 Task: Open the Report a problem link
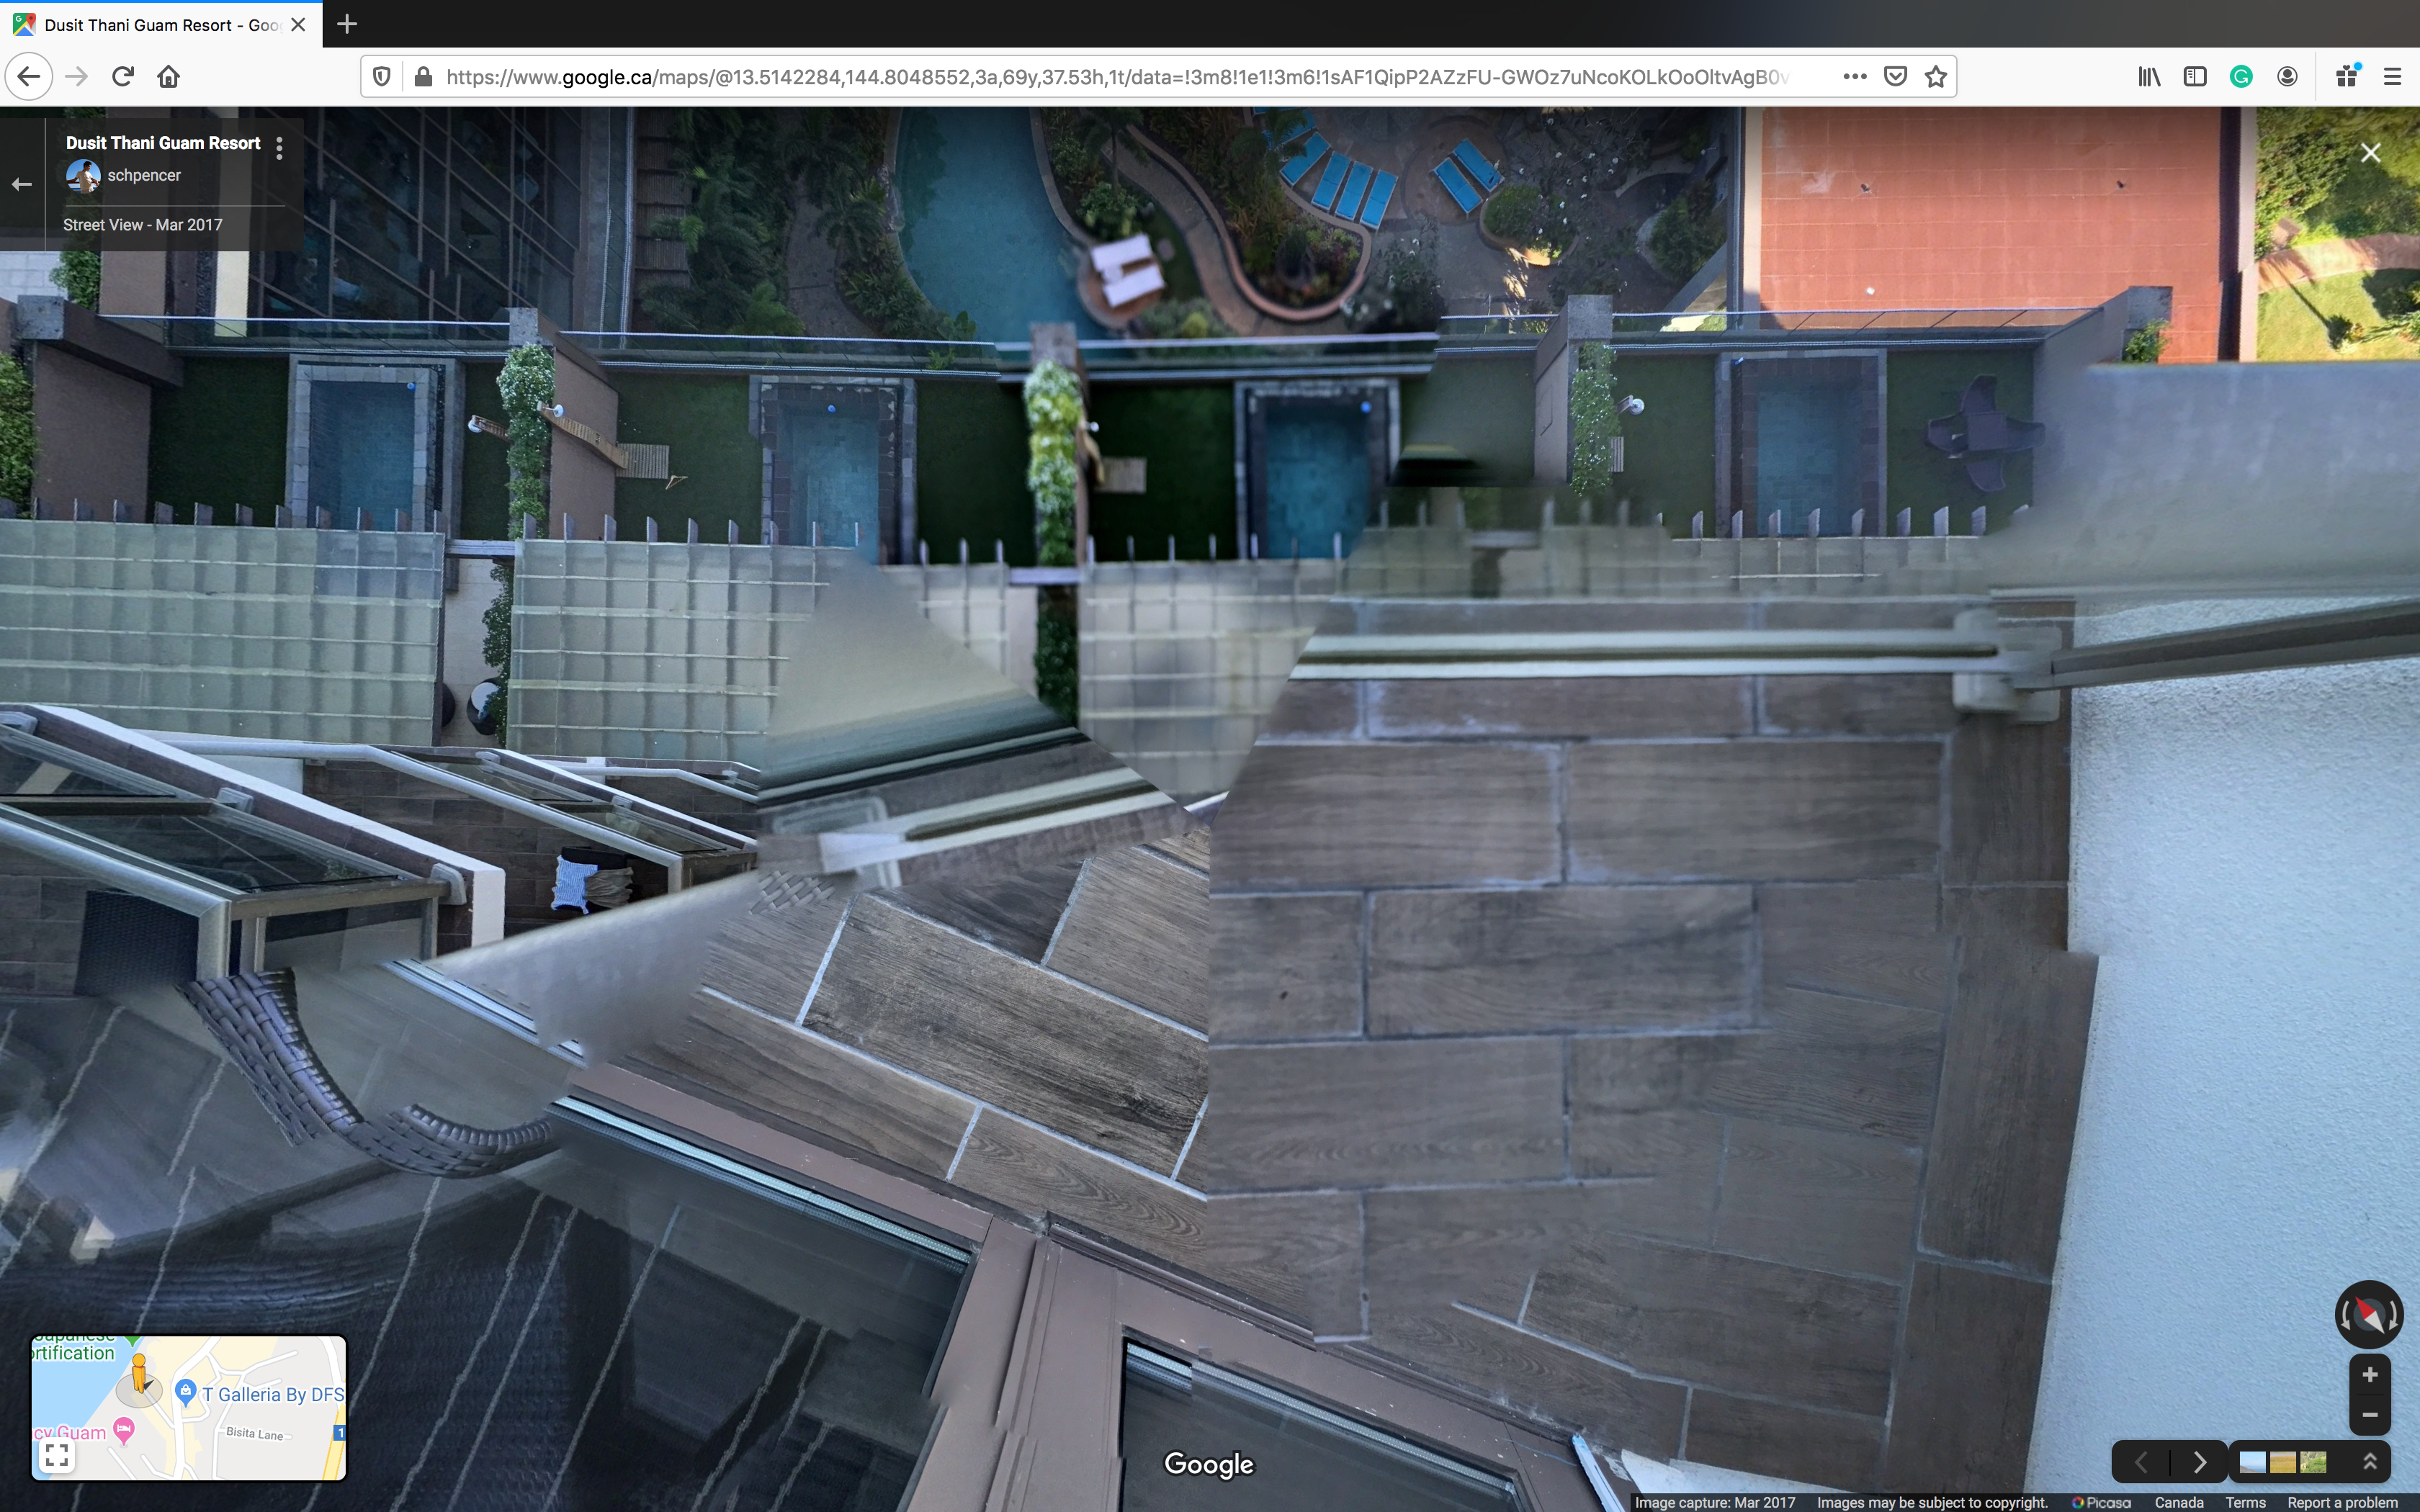(2342, 1502)
